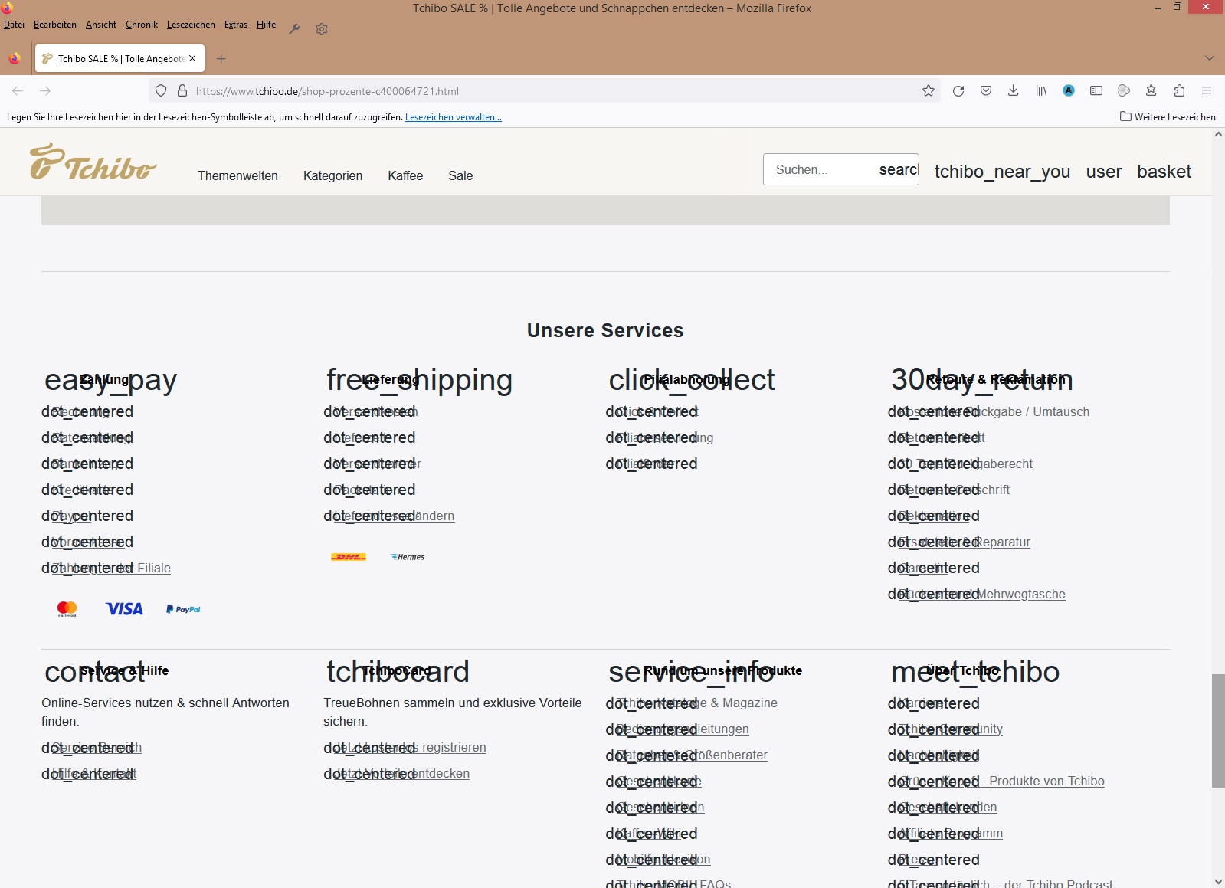Bookmark this page with the star icon
Viewport: 1225px width, 888px height.
(929, 91)
